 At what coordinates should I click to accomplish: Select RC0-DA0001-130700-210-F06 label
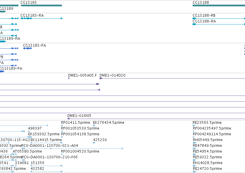coord(50,157)
